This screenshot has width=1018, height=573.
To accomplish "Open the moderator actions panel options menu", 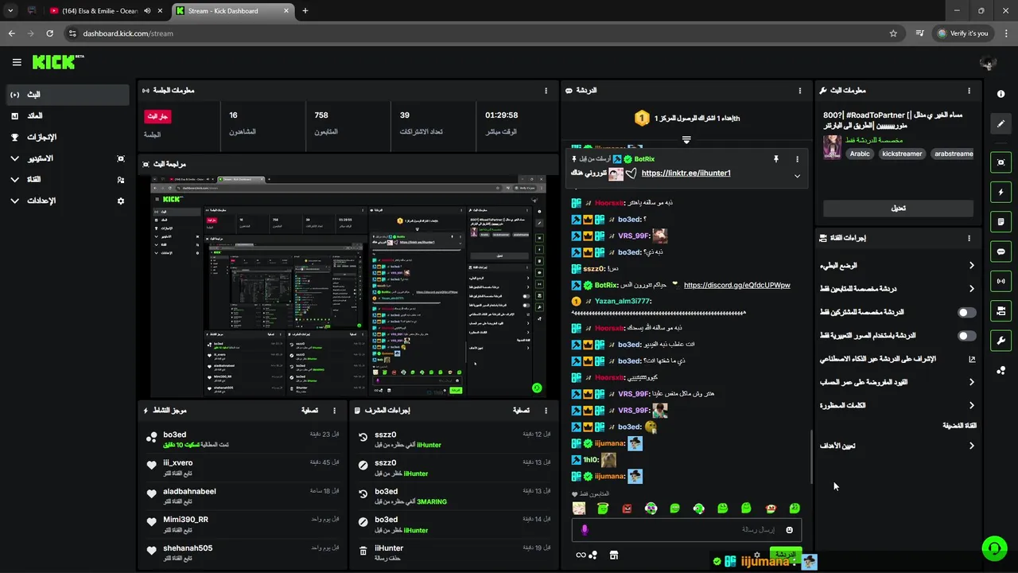I will coord(546,411).
